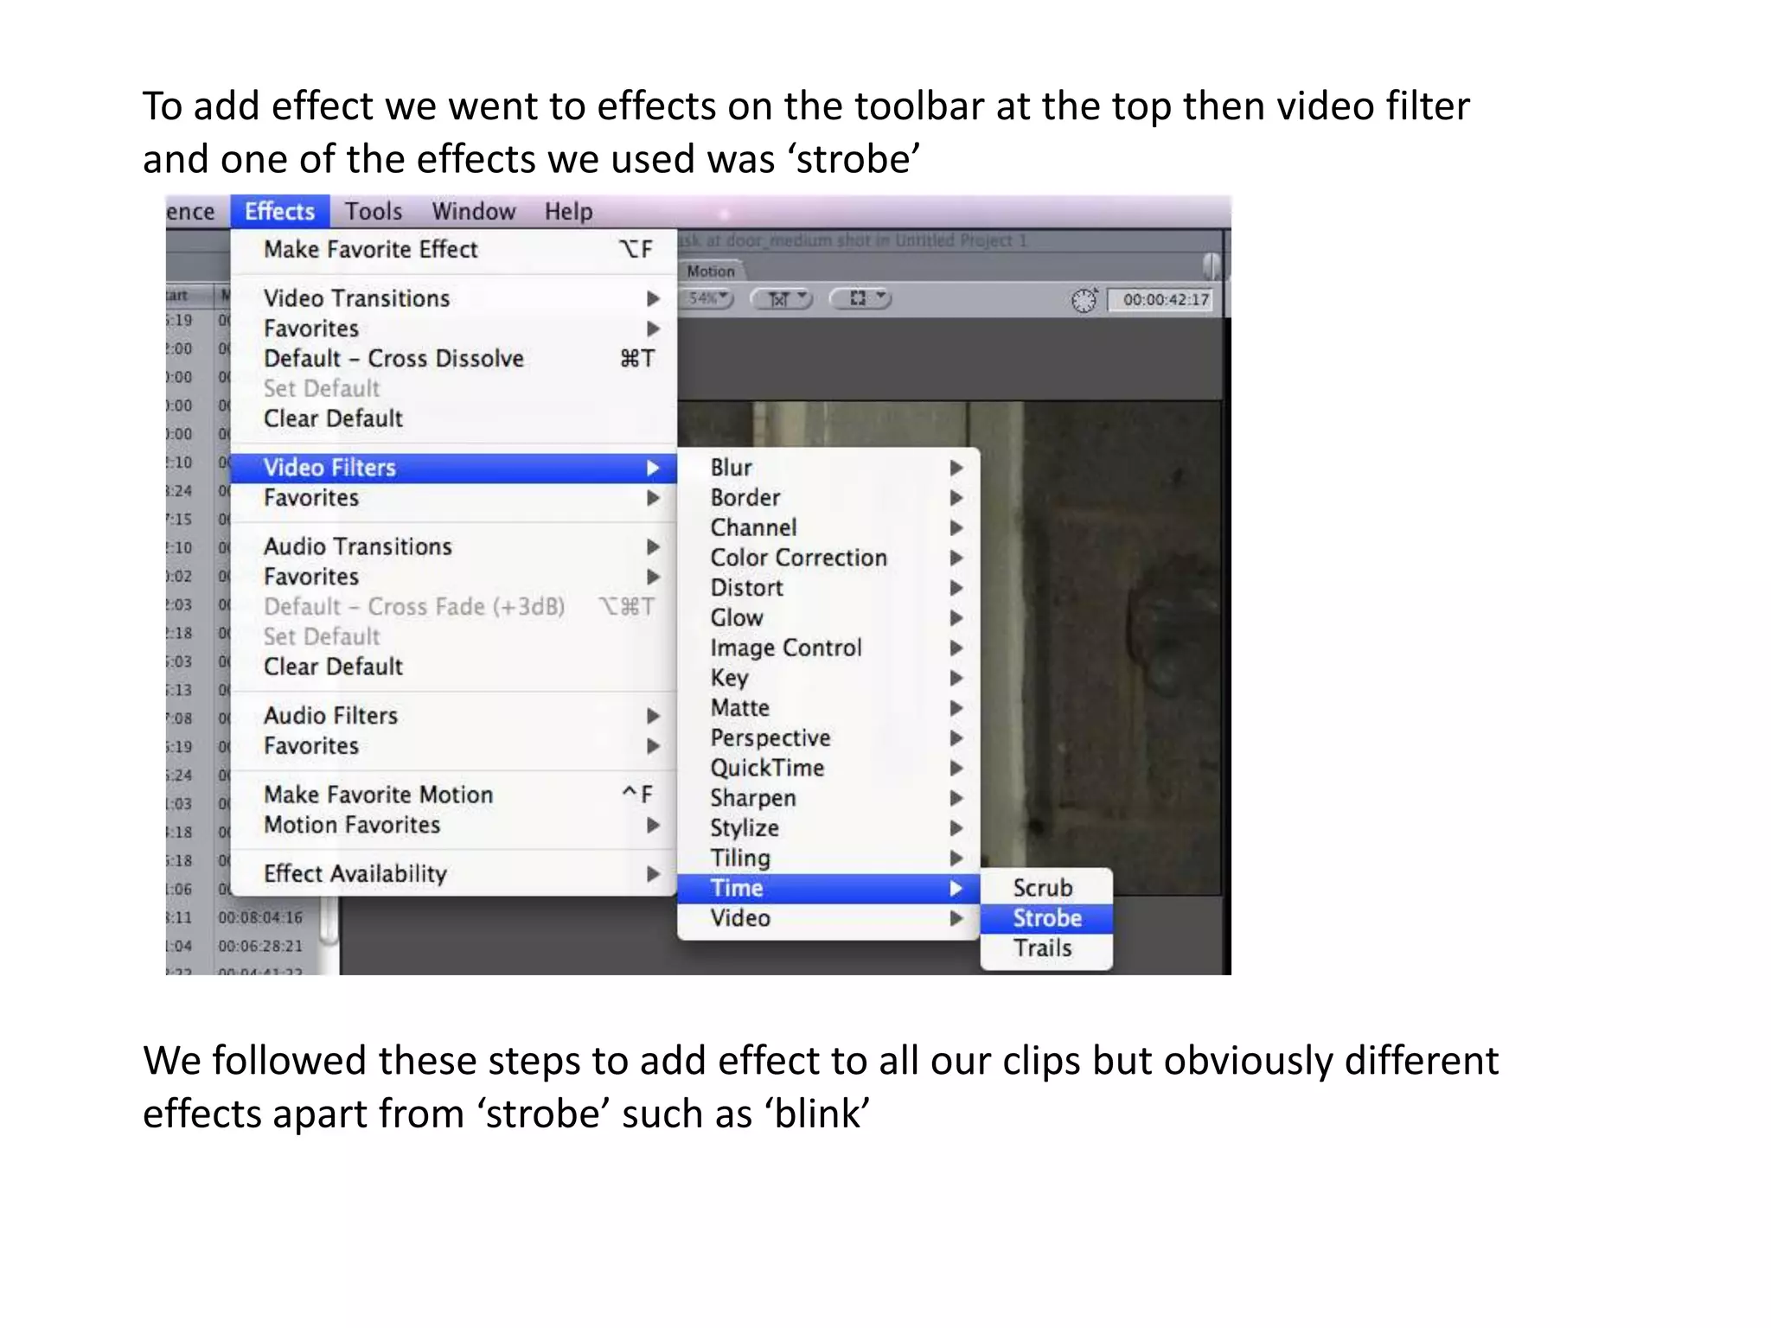
Task: Apply the Scrub time filter
Action: [x=1046, y=888]
